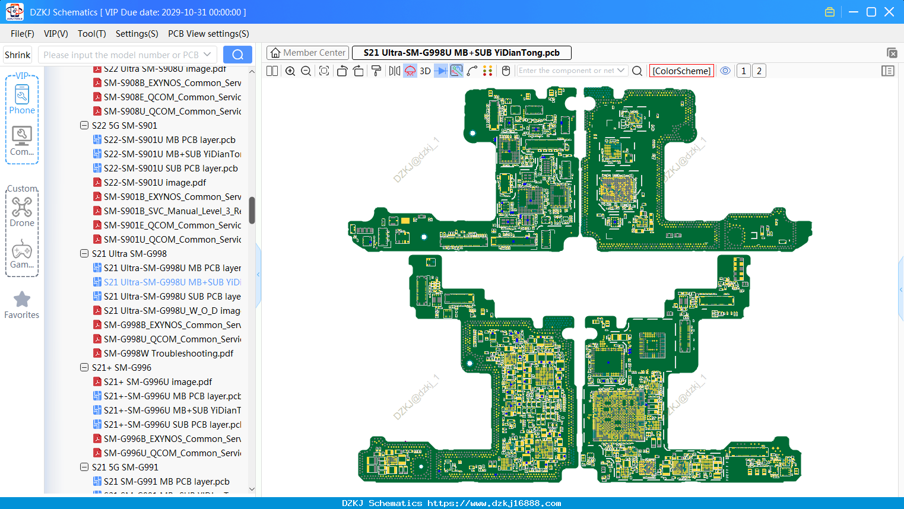This screenshot has height=509, width=904.
Task: Open the Tool(T) menu
Action: coord(92,34)
